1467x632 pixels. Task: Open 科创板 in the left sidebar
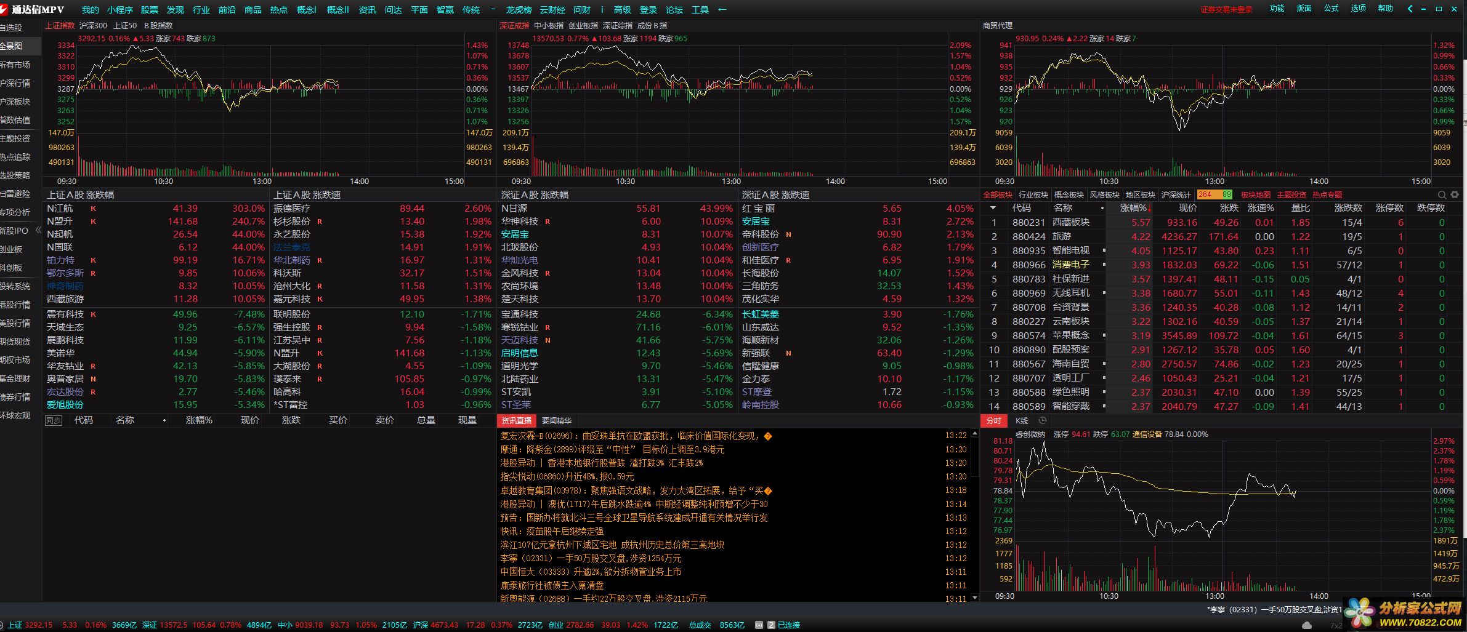point(11,268)
